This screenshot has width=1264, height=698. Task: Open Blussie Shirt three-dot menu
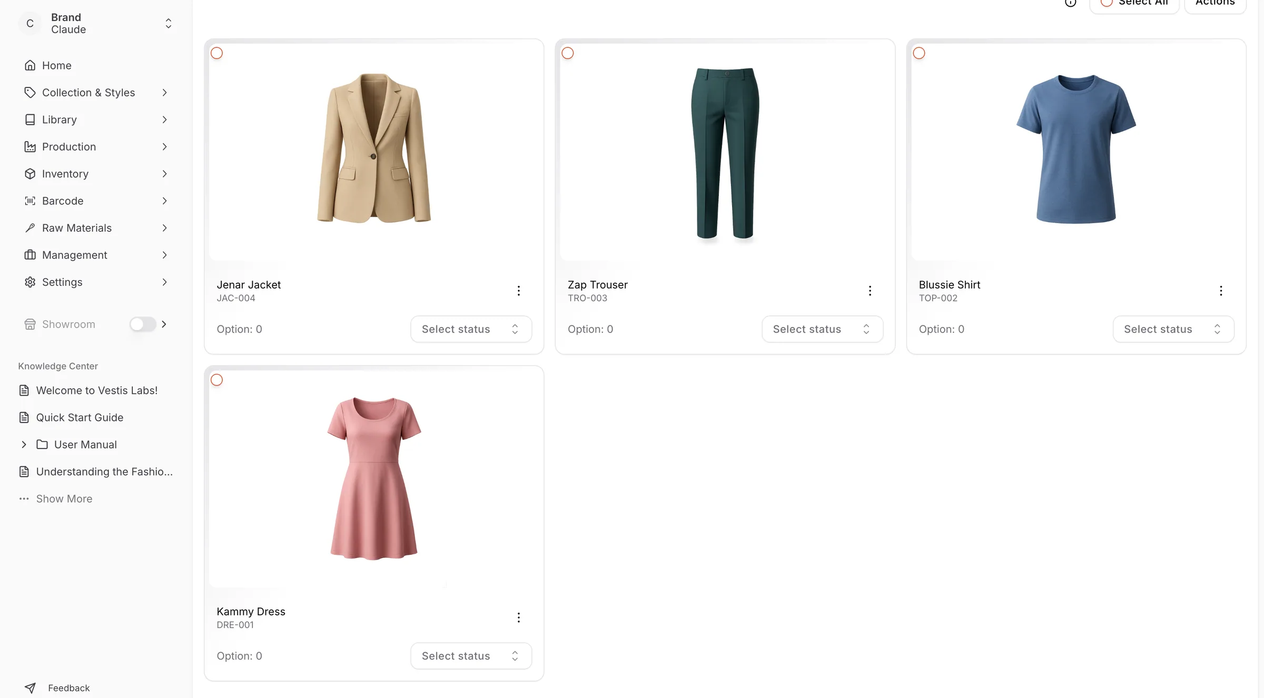[1221, 291]
